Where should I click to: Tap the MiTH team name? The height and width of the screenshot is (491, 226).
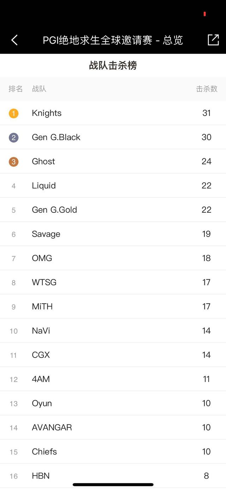point(42,307)
